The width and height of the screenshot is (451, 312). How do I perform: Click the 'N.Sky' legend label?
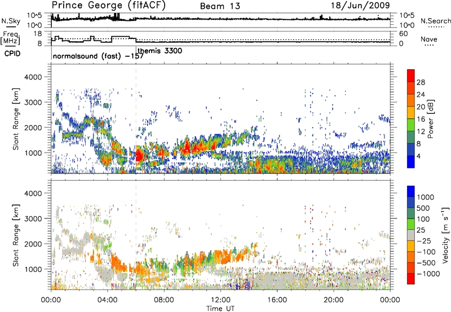click(x=11, y=21)
